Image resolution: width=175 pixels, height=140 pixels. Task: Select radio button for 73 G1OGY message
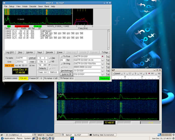(x=103, y=71)
